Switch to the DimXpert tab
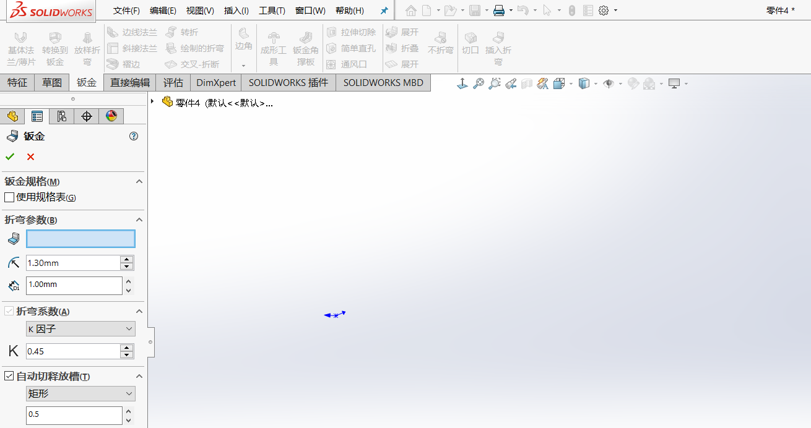 (216, 83)
